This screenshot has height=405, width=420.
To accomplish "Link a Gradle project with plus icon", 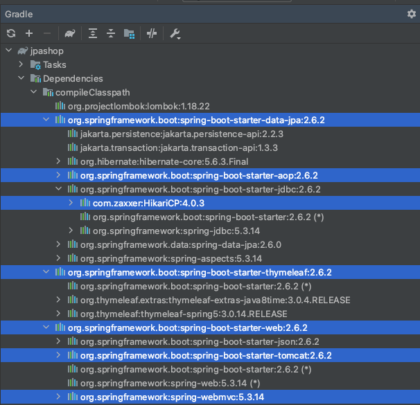I will point(29,33).
